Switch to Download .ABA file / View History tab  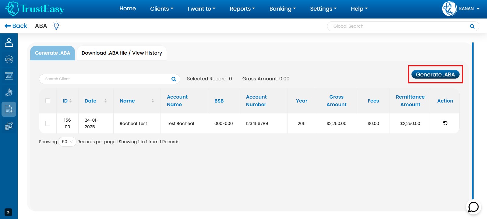[x=122, y=53]
